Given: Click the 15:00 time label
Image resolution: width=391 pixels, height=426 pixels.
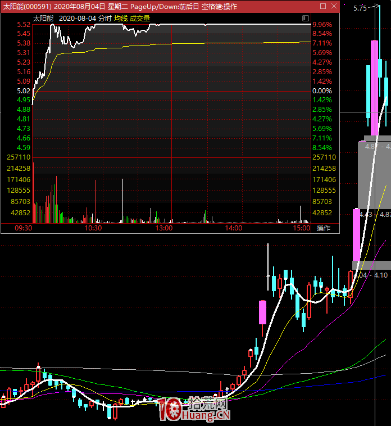Looking at the screenshot, I should click(301, 228).
